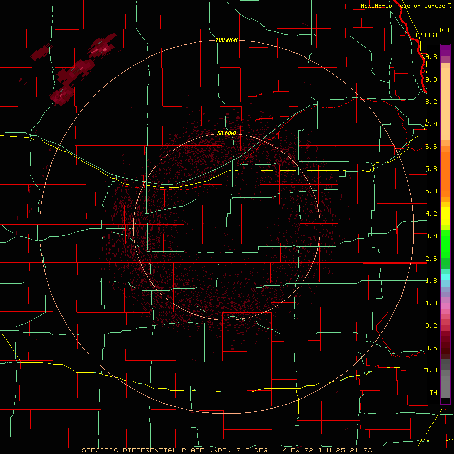The image size is (454, 454).
Task: Select the 1.8 legend value
Action: point(431,280)
